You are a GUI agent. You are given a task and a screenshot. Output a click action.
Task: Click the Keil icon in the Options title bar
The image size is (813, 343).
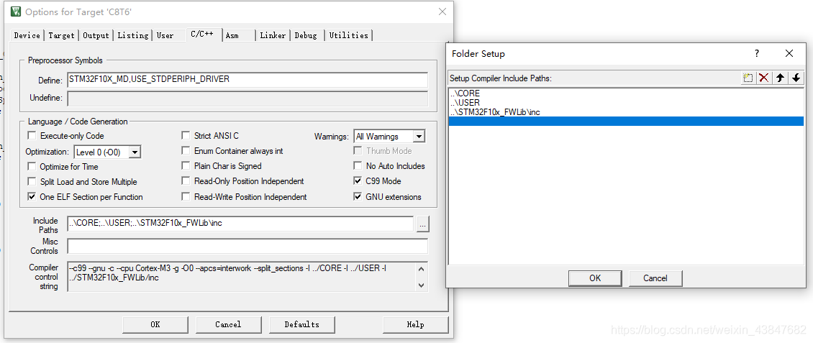(x=16, y=12)
